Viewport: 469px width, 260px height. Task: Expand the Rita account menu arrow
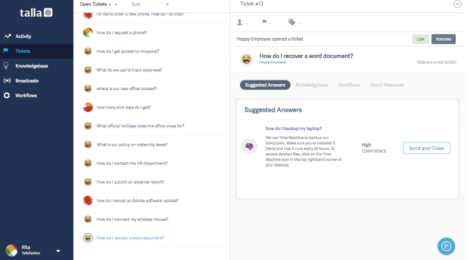59,251
